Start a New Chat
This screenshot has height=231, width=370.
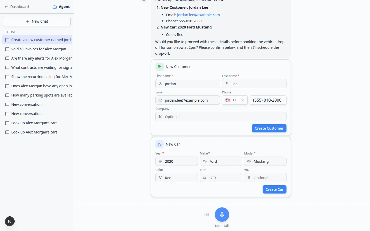coord(37,21)
